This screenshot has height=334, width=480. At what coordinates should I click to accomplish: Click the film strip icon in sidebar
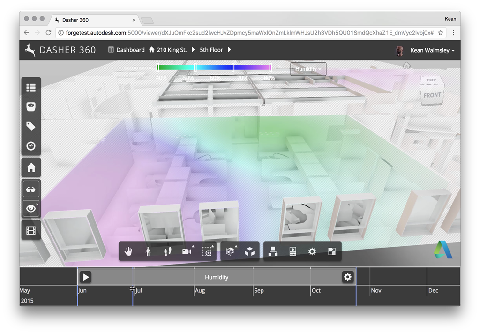31,230
